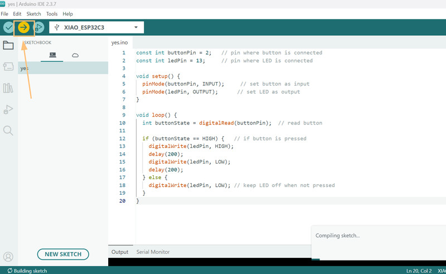Click the 'Ln 20, Col 2' status entry
Image resolution: width=446 pixels, height=274 pixels.
pyautogui.click(x=419, y=271)
